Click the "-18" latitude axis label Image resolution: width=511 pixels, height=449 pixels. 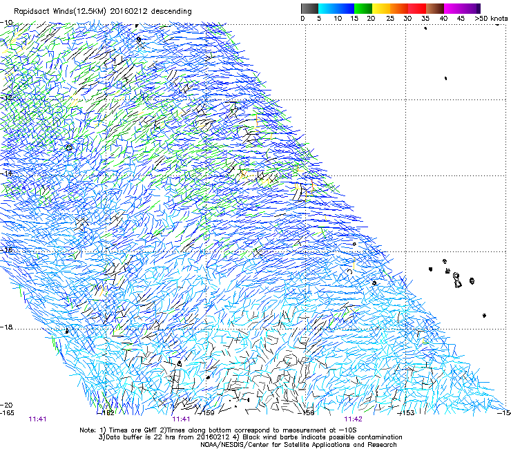point(6,327)
